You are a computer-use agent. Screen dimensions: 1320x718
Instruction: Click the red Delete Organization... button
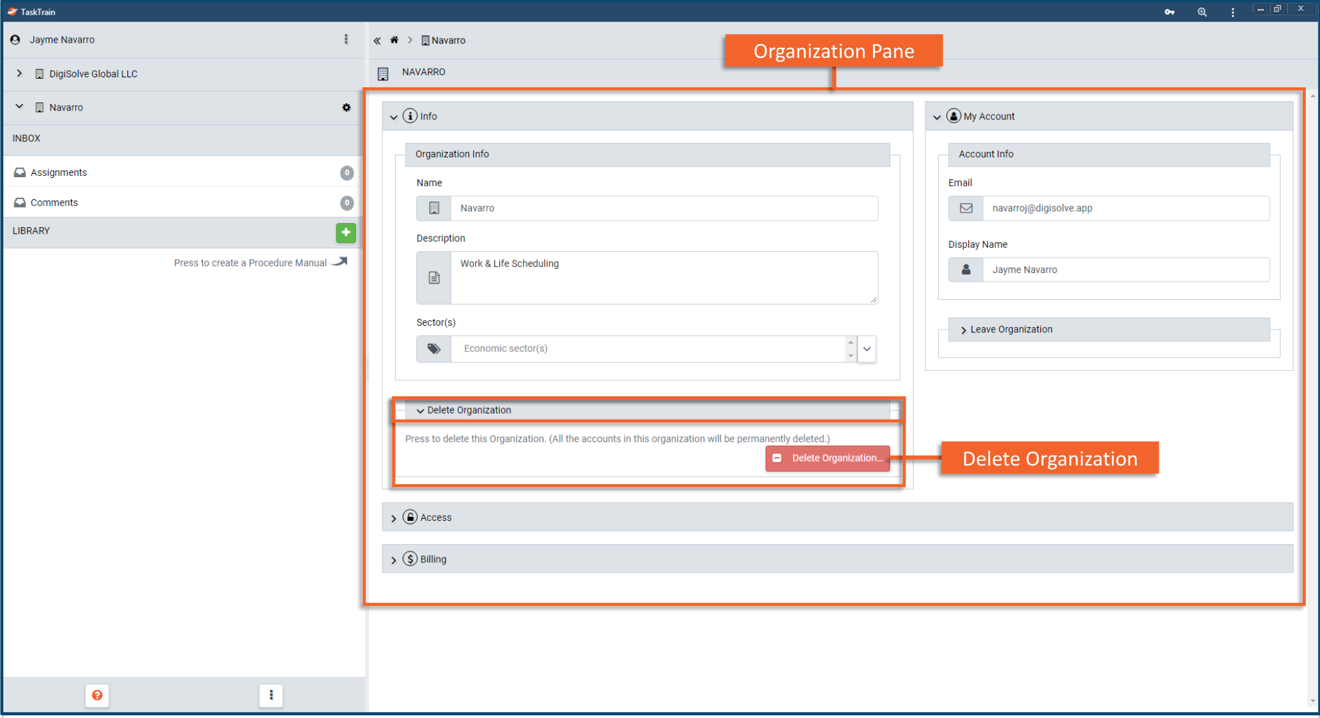(x=828, y=458)
